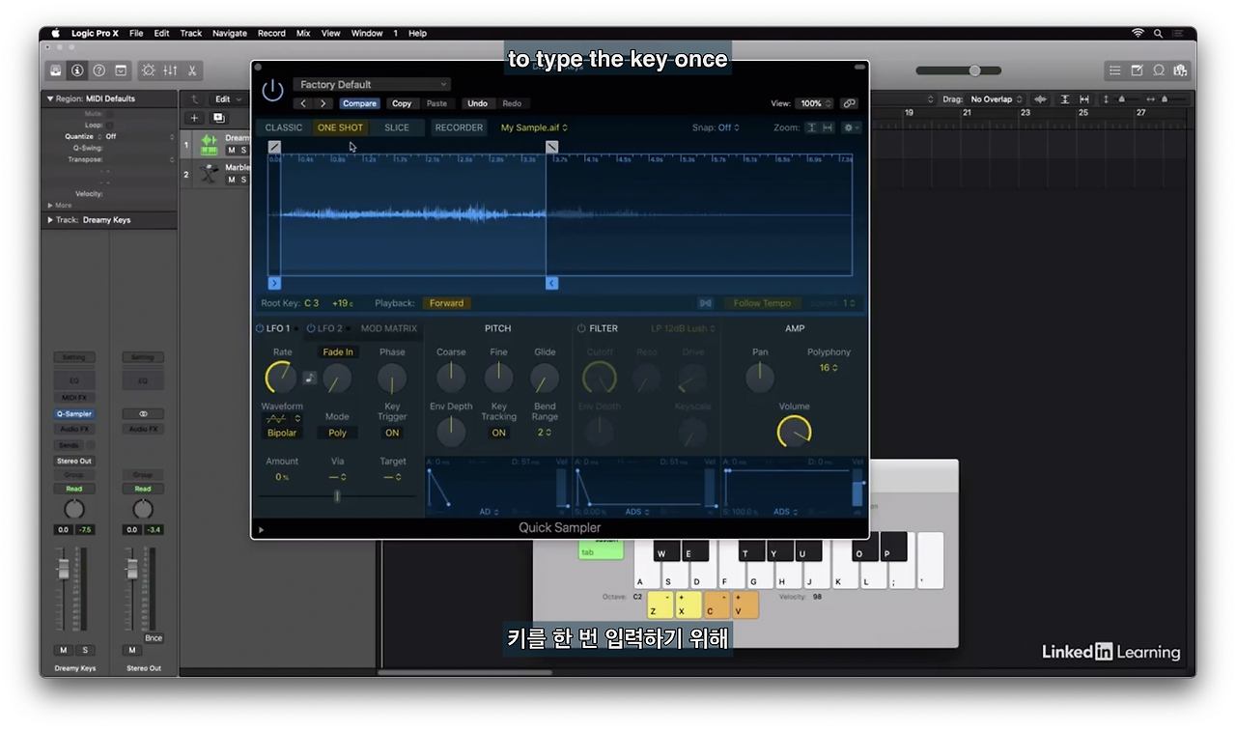
Task: Click the Undo button in plug-in header
Action: pyautogui.click(x=477, y=103)
